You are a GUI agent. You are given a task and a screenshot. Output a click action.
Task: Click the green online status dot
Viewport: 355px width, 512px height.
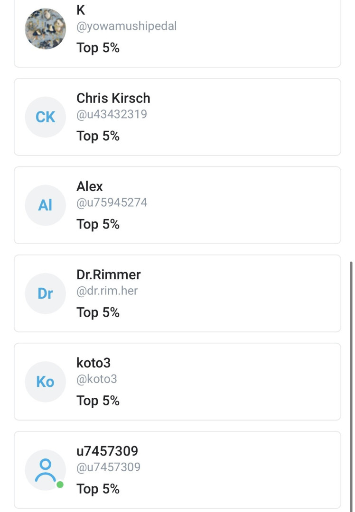point(60,485)
